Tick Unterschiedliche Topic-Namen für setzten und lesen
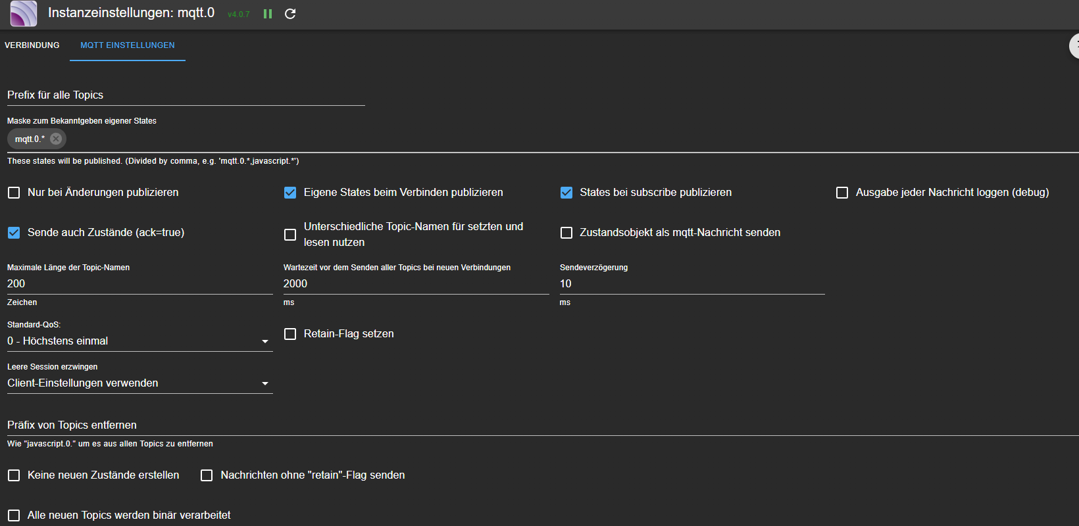 pos(290,235)
